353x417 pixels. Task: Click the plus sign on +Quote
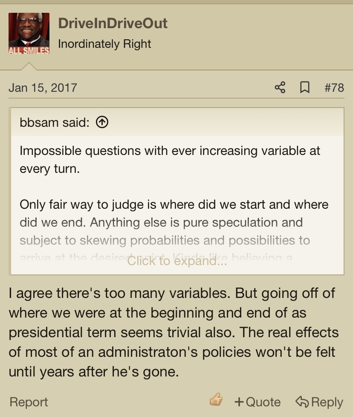pos(239,402)
